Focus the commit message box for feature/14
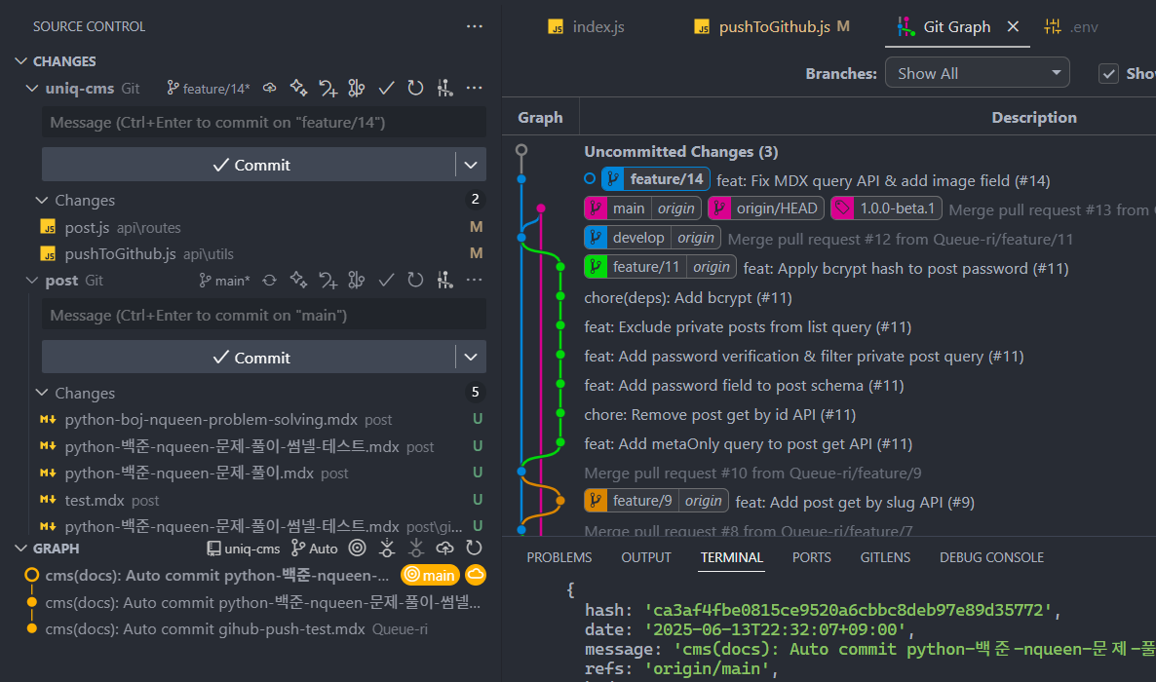This screenshot has width=1156, height=682. (x=264, y=123)
